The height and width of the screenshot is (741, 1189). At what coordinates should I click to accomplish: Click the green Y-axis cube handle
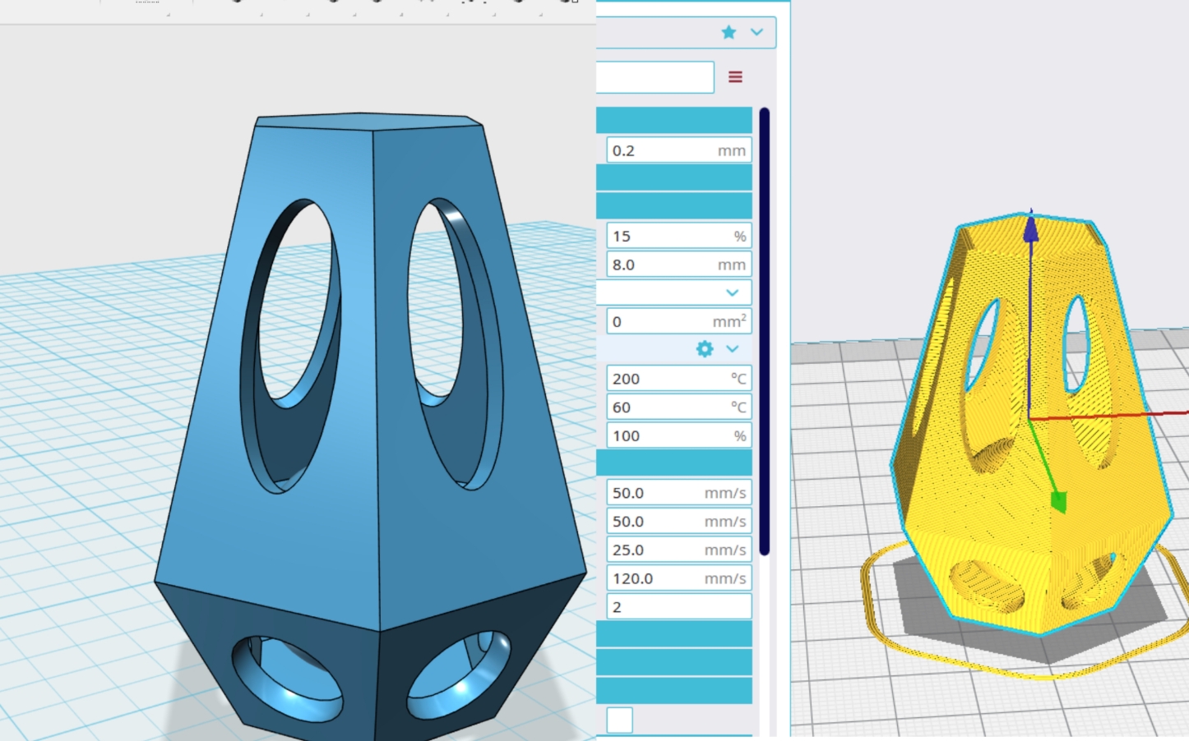pyautogui.click(x=1059, y=502)
